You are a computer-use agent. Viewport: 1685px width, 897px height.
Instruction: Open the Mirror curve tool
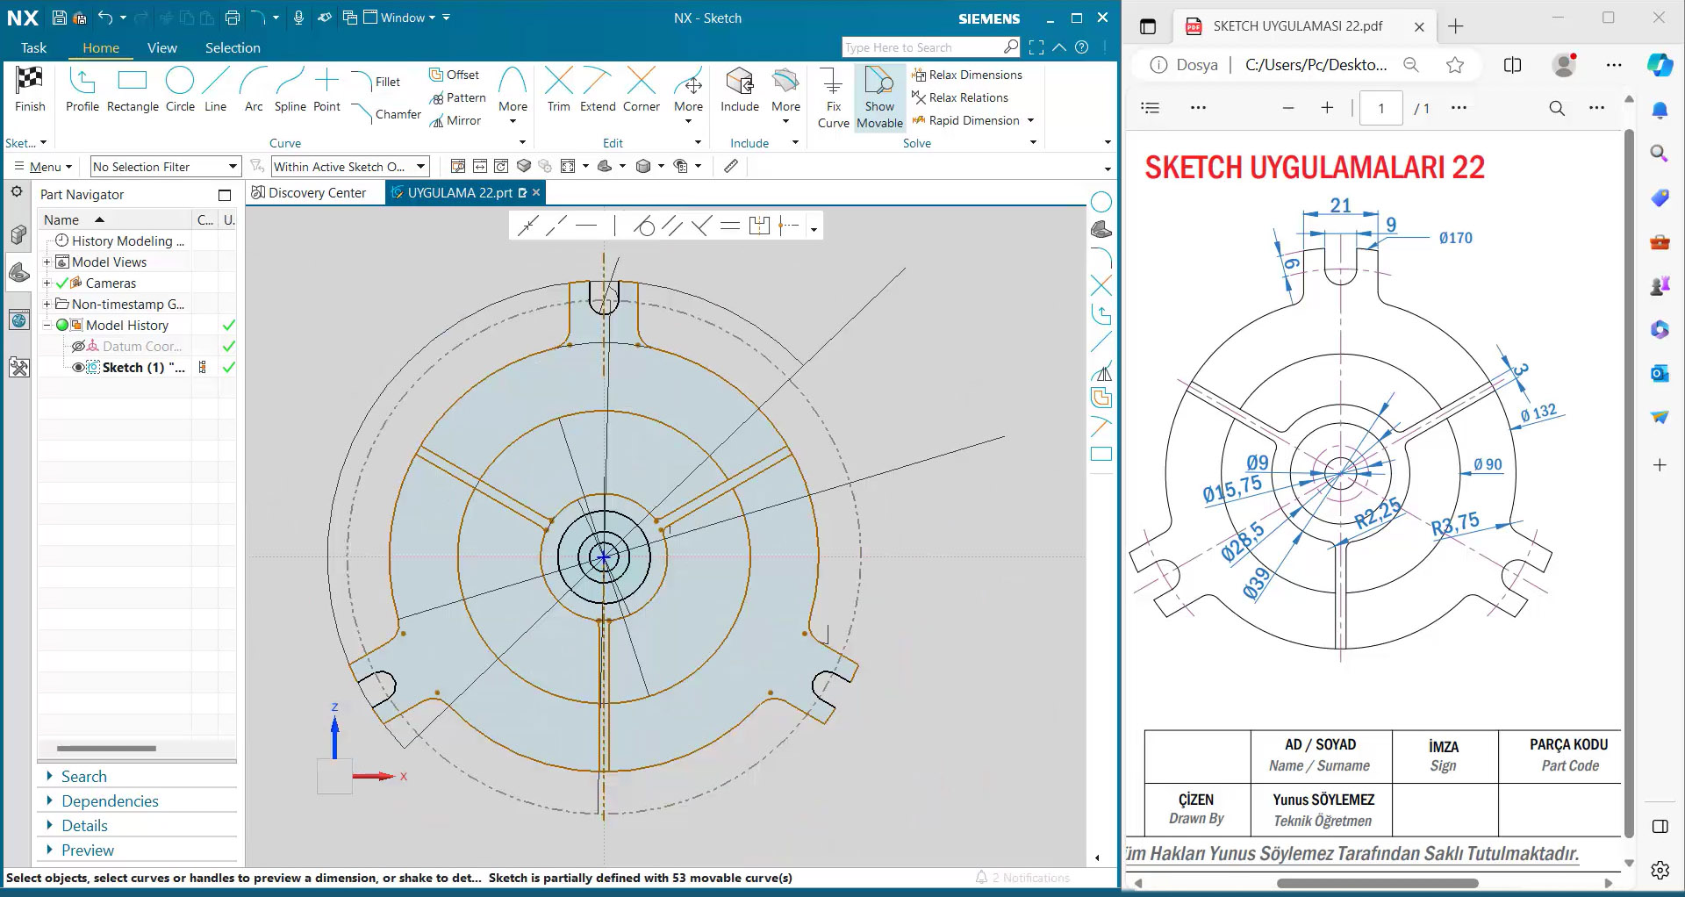point(456,120)
